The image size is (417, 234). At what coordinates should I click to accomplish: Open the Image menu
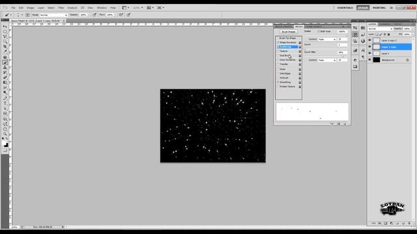(x=31, y=8)
